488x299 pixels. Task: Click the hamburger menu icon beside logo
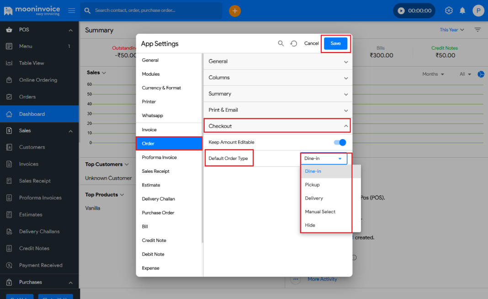coord(72,10)
